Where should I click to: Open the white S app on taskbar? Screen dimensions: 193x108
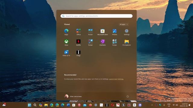click(123, 105)
